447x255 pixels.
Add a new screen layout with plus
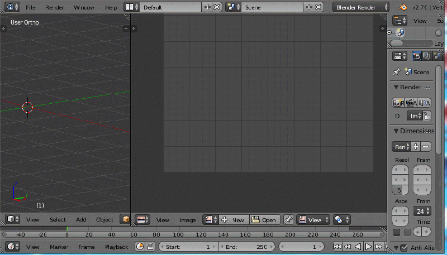pyautogui.click(x=207, y=7)
